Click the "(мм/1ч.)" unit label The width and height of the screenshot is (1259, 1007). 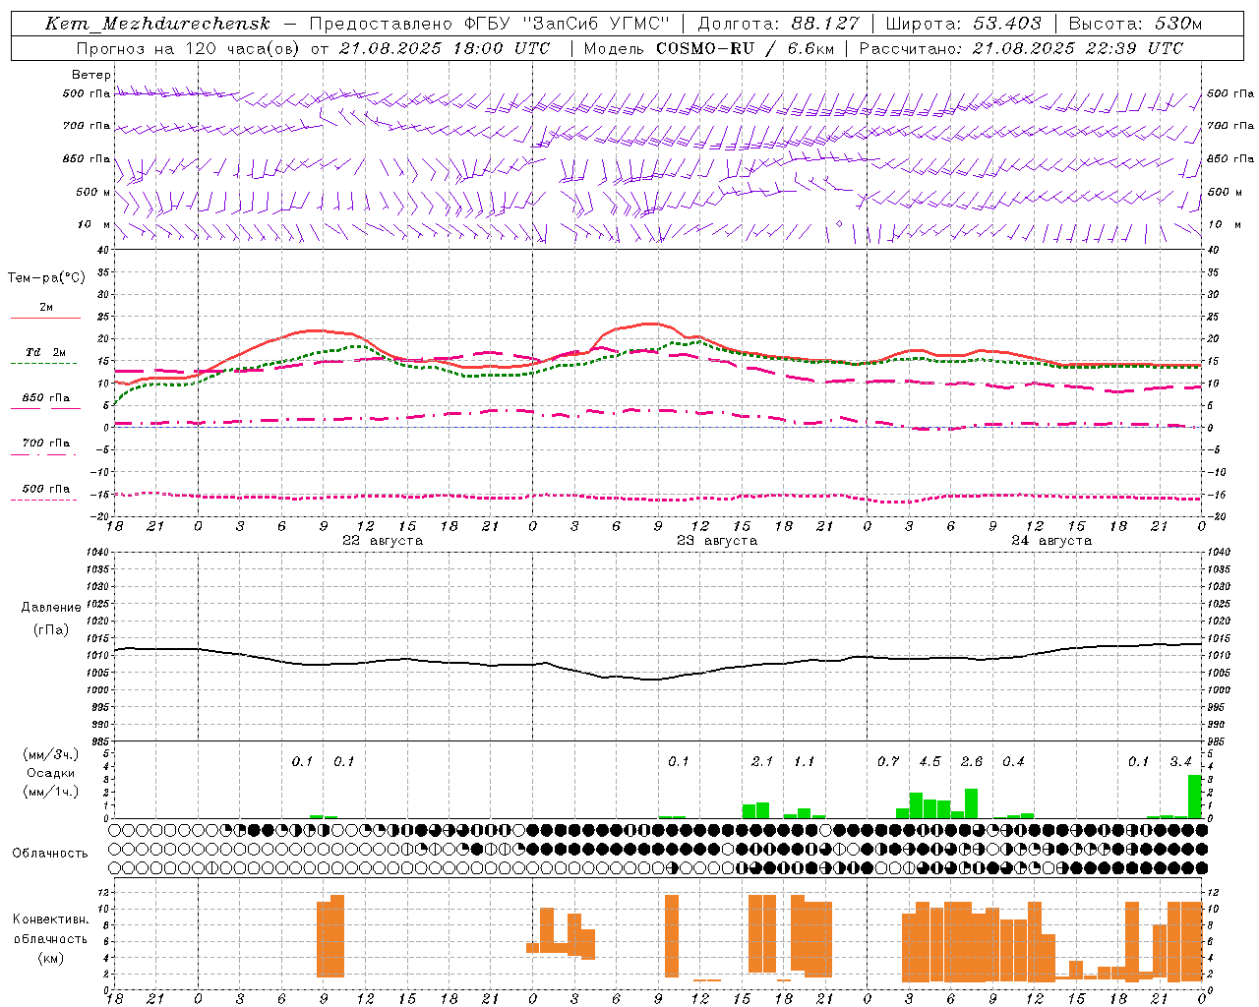tap(50, 792)
